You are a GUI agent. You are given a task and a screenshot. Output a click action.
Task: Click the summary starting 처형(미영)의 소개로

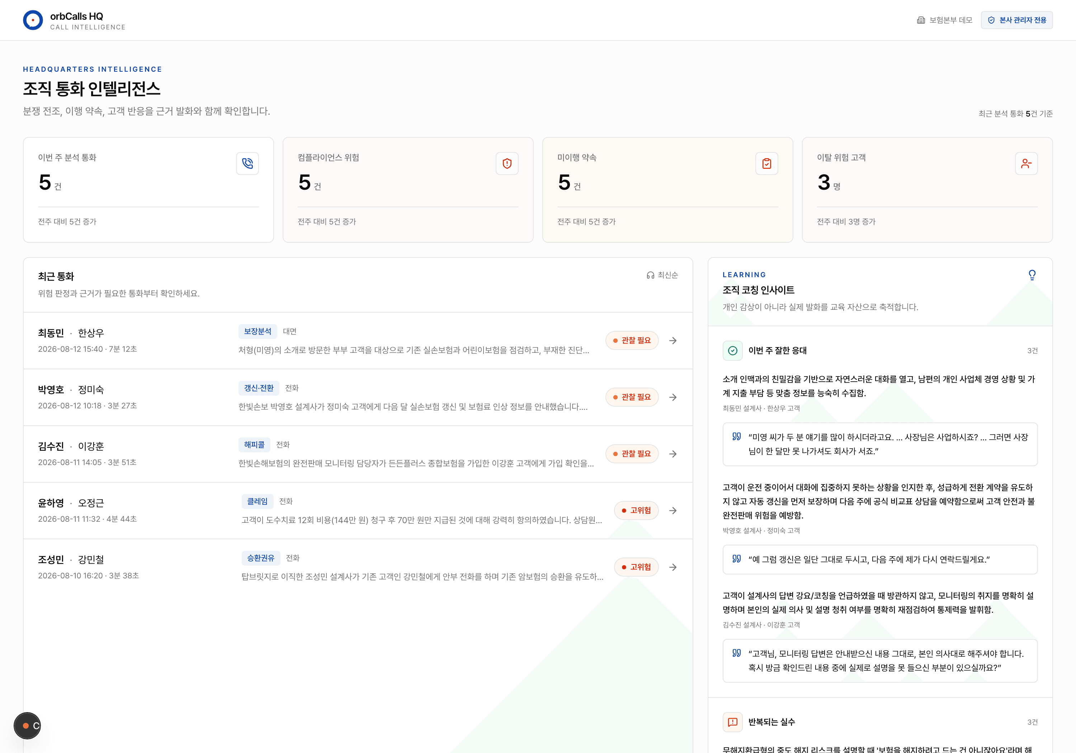(x=414, y=350)
